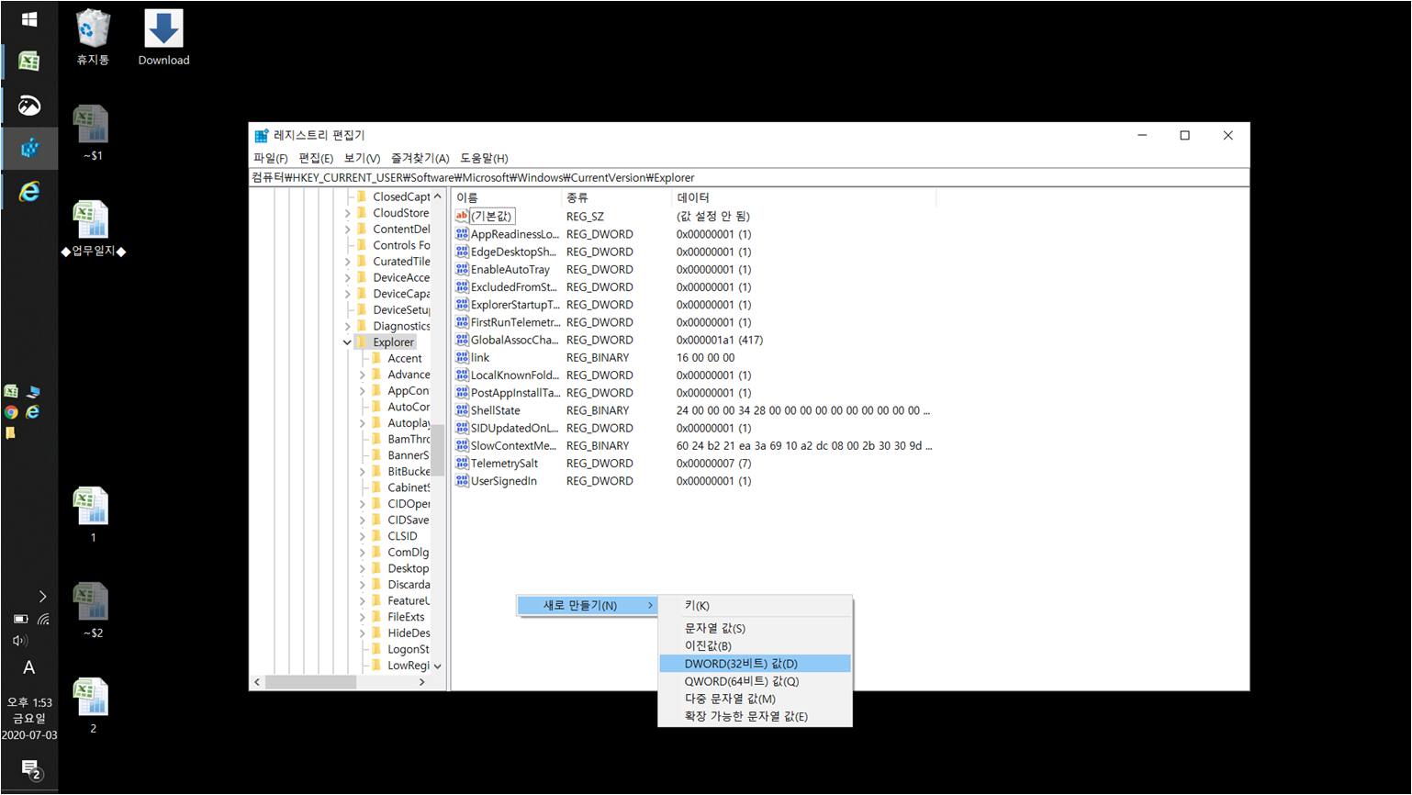The height and width of the screenshot is (795, 1412).
Task: Click the IME language indicator A
Action: point(29,667)
